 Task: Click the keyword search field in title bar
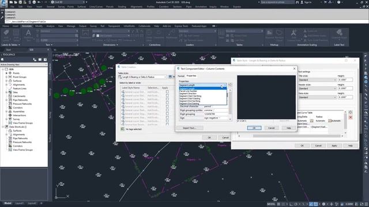click(x=277, y=2)
